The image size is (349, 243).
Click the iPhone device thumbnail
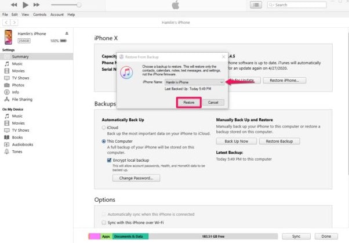9,37
